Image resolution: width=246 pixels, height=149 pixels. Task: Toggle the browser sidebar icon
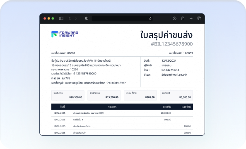(x=61, y=19)
